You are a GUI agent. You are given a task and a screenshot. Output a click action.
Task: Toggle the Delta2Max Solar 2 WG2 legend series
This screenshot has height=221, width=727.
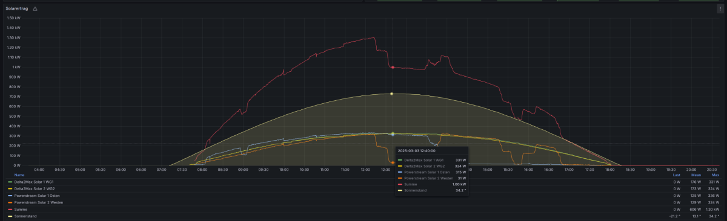point(35,189)
